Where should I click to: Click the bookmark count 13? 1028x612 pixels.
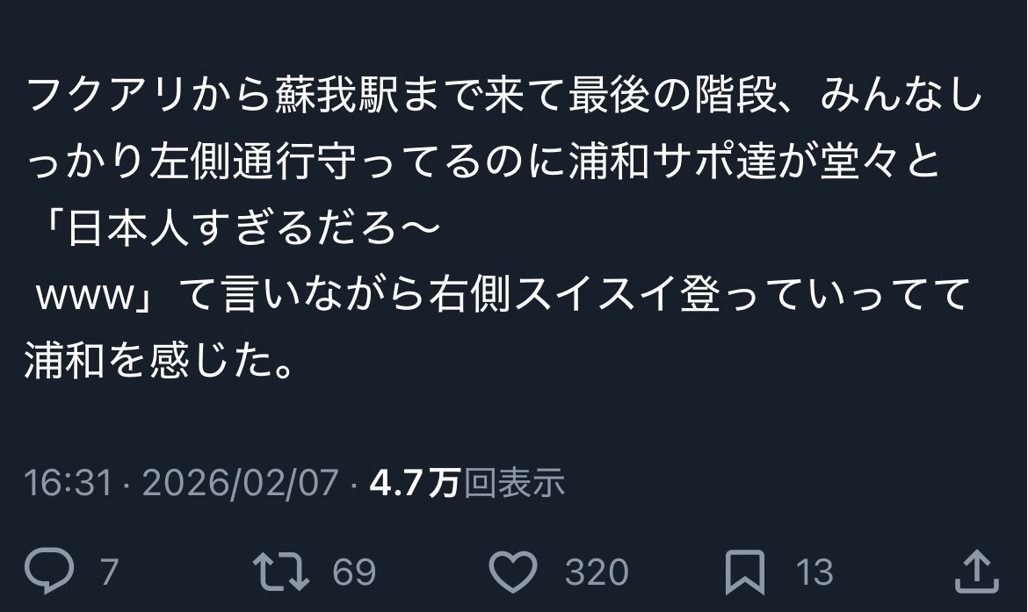pos(814,572)
